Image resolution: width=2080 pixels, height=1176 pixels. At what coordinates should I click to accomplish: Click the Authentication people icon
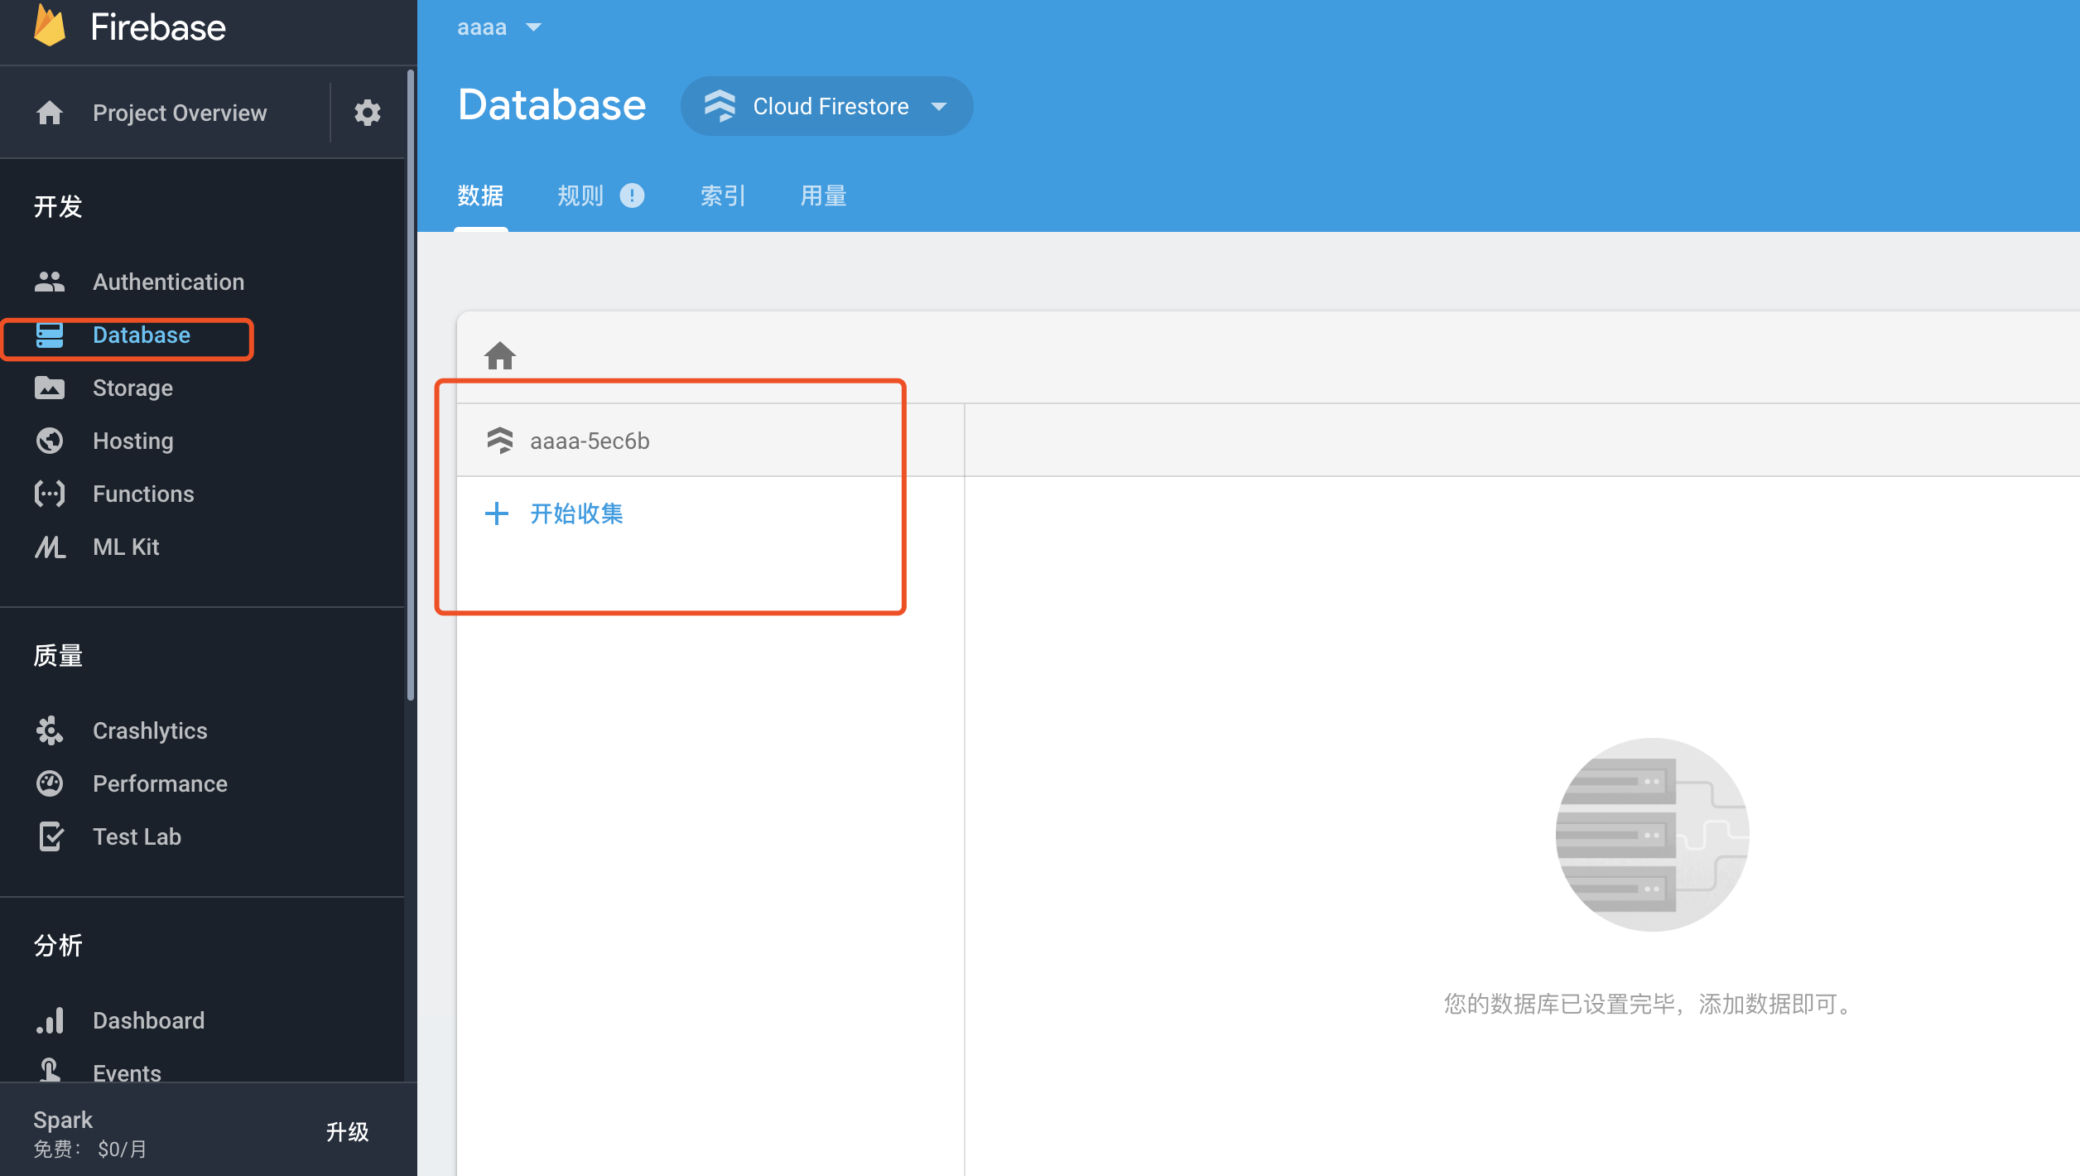click(x=50, y=282)
